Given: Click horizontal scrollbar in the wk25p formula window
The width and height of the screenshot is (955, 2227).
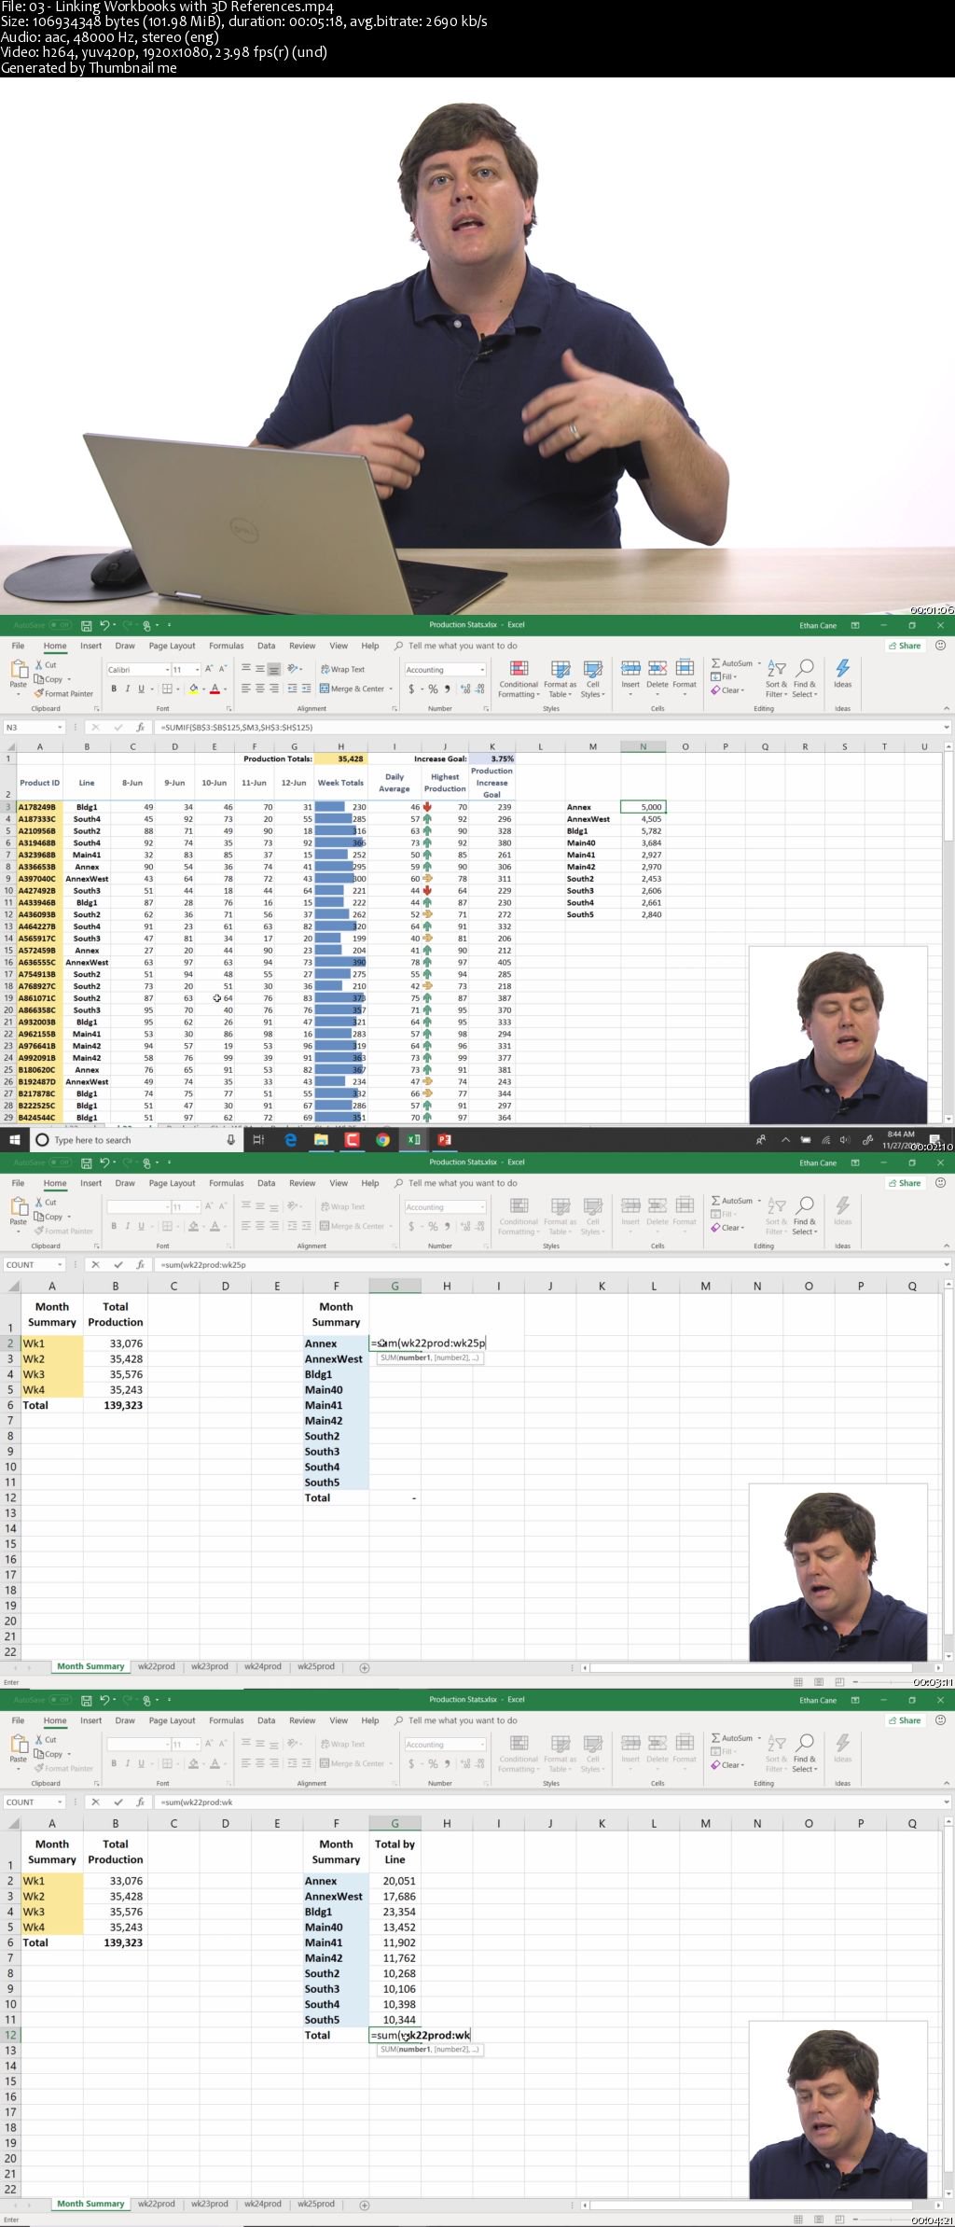Looking at the screenshot, I should (x=751, y=1667).
